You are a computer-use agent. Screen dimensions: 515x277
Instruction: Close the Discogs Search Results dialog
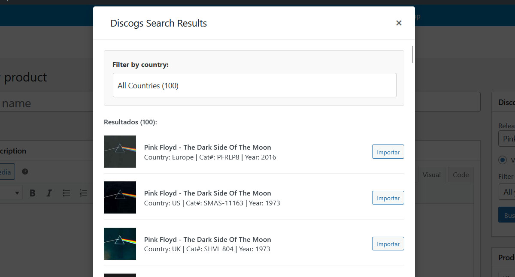[x=399, y=23]
